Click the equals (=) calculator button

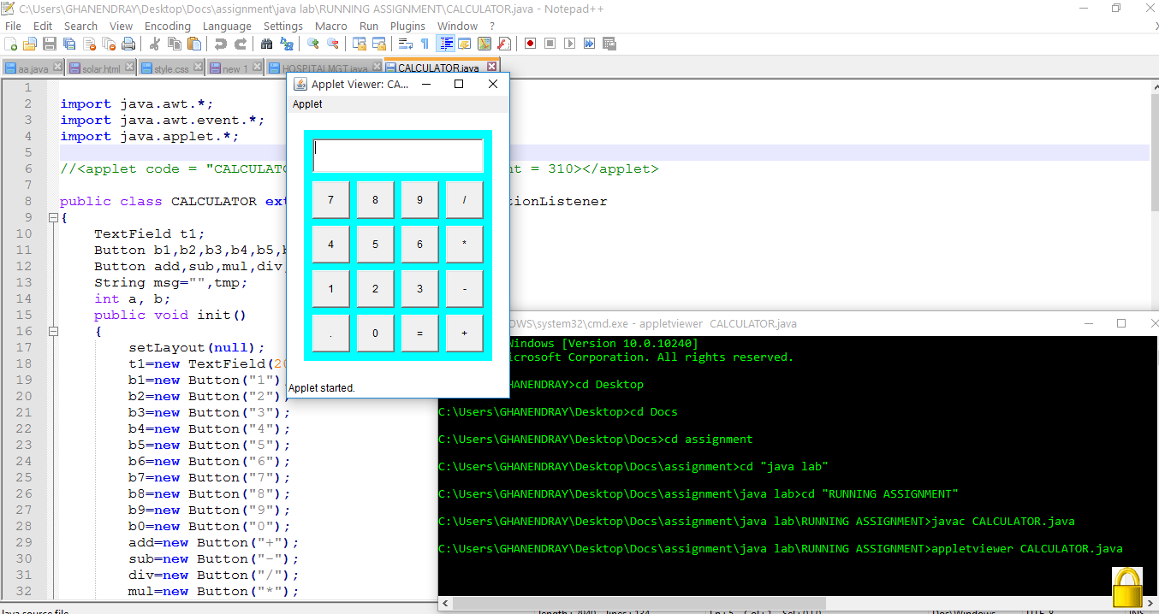point(419,333)
